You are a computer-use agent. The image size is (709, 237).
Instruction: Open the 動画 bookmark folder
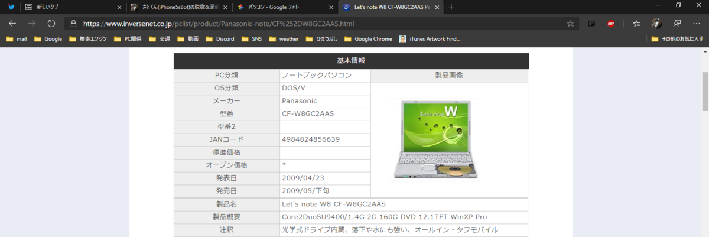[x=188, y=39]
